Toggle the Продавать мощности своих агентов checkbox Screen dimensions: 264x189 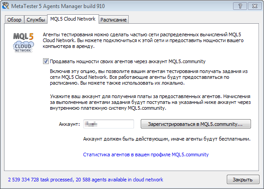[46, 61]
